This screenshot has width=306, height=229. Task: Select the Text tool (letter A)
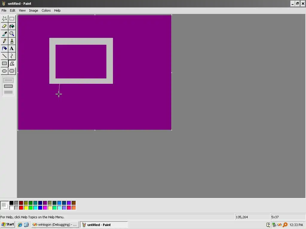pos(12,49)
